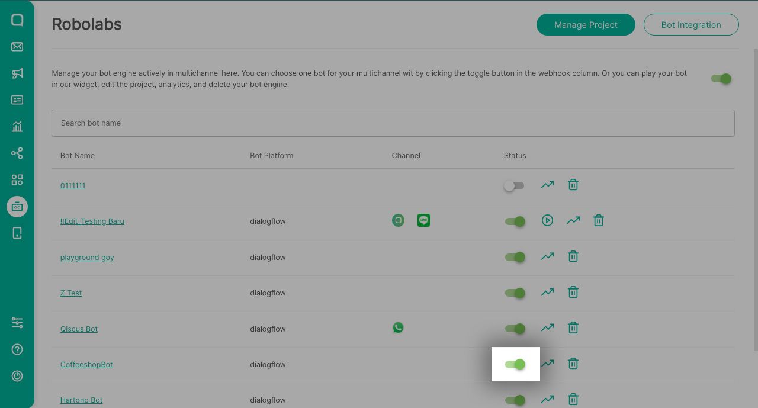Screen dimensions: 758x408
Task: Open the help question mark icon
Action: coord(17,349)
